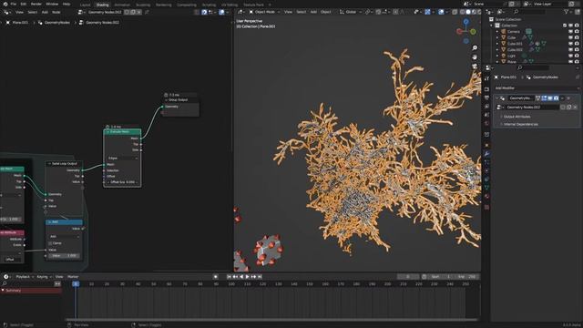The image size is (583, 328).
Task: Click timeline frame 100 marker
Action: pyautogui.click(x=231, y=284)
